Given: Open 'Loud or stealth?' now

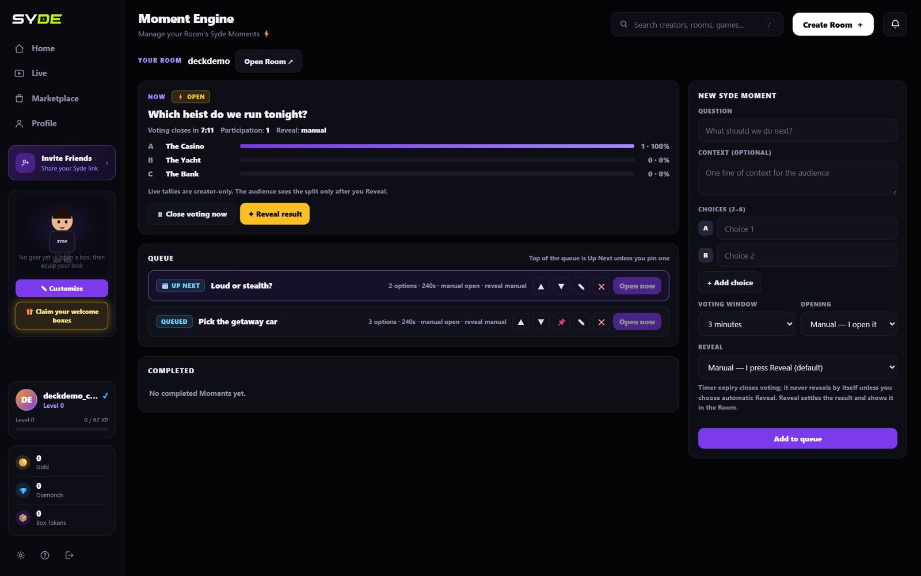Looking at the screenshot, I should click(637, 286).
